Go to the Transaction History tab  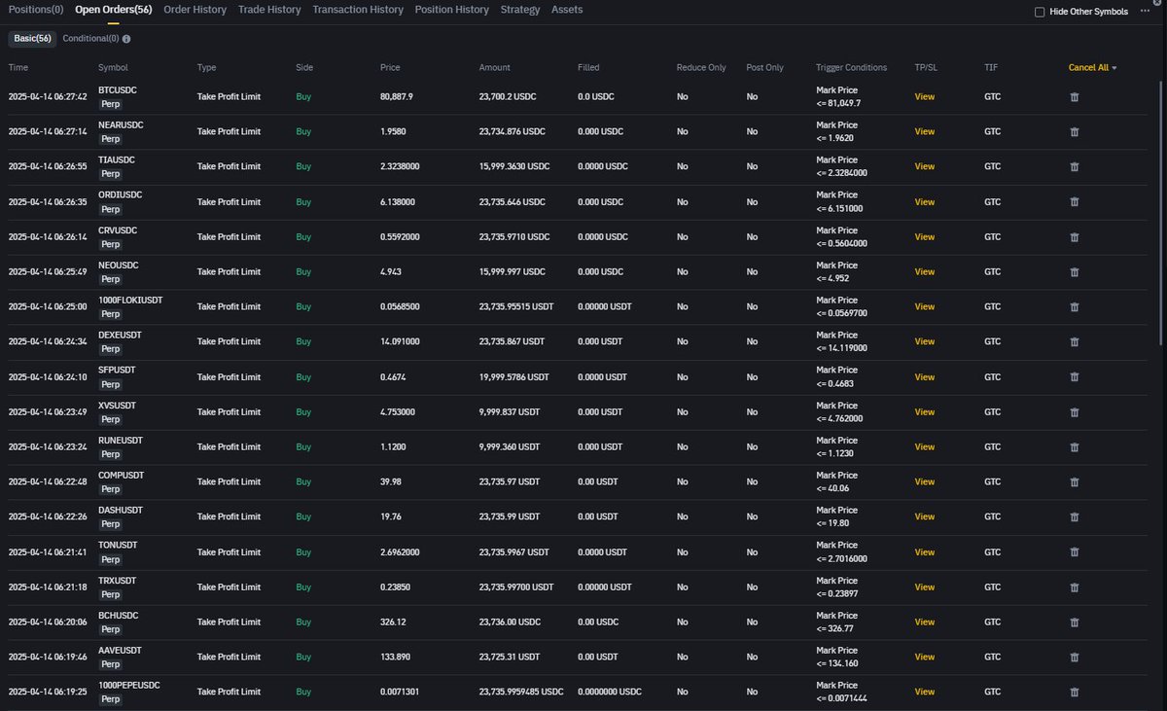[358, 10]
